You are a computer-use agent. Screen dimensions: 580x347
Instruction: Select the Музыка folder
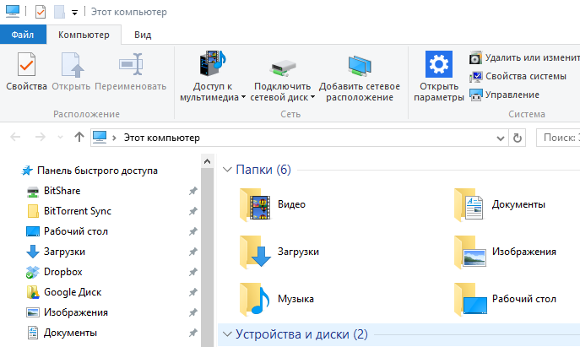click(277, 299)
